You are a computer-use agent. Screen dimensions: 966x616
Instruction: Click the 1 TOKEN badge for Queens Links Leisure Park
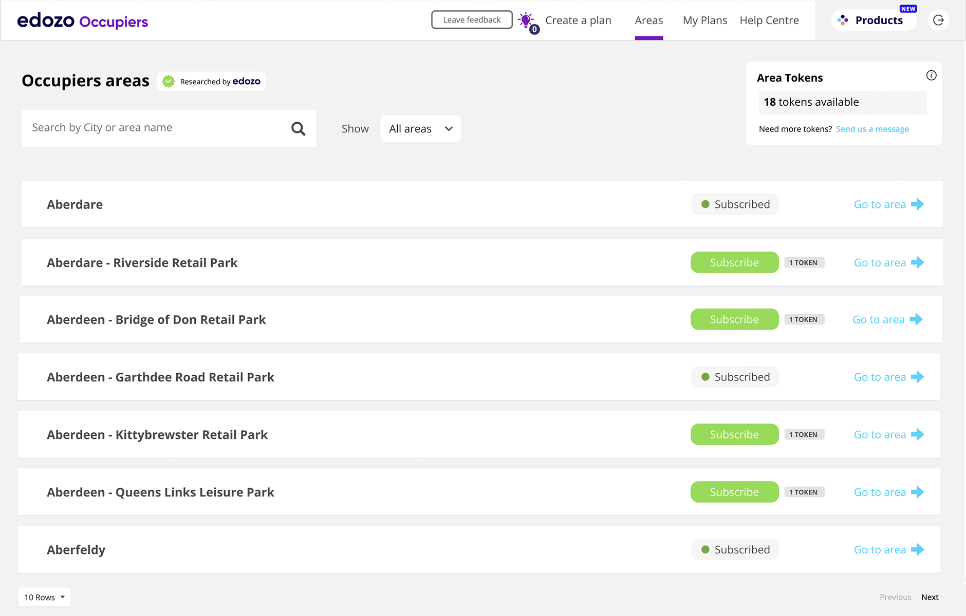point(804,492)
